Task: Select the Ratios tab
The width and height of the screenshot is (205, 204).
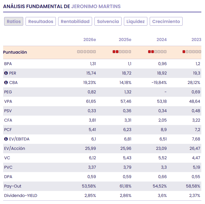Action: point(14,21)
